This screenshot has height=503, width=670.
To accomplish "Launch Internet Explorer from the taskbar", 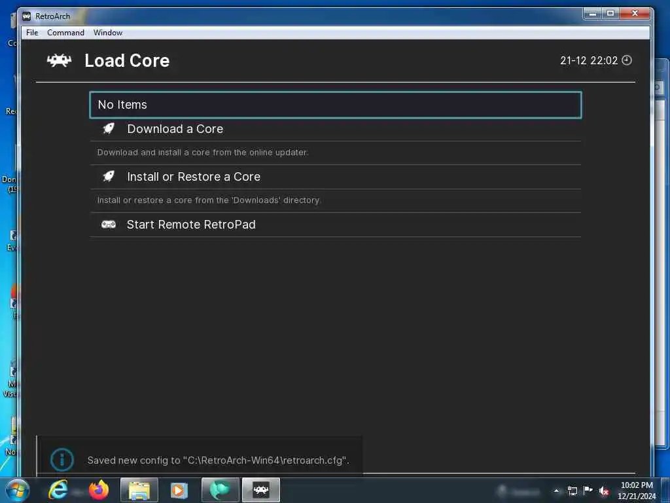I will [x=58, y=490].
